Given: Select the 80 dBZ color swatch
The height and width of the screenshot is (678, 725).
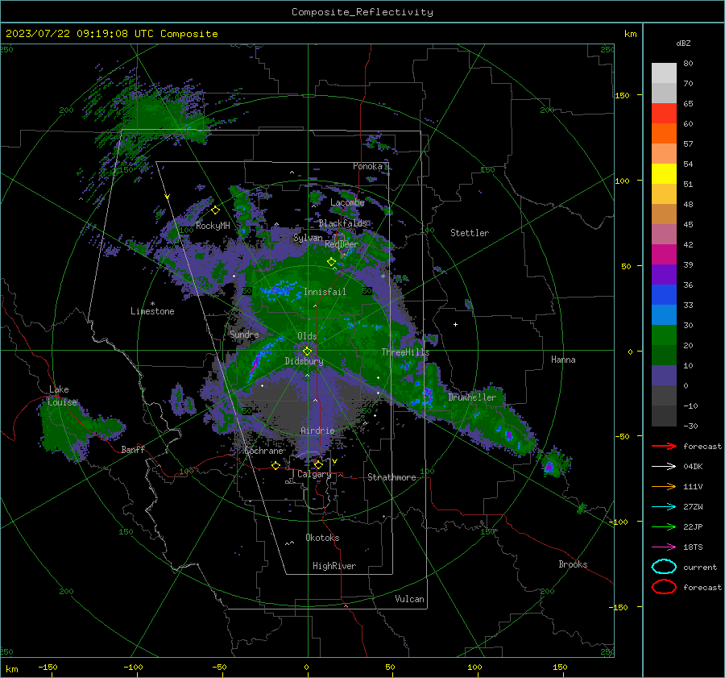Looking at the screenshot, I should pos(664,73).
